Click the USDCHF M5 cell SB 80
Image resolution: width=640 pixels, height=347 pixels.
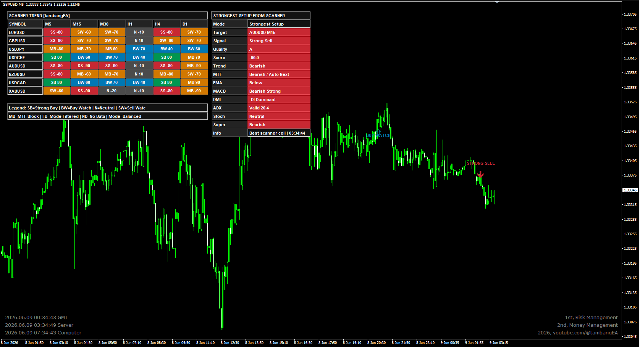[x=57, y=58]
